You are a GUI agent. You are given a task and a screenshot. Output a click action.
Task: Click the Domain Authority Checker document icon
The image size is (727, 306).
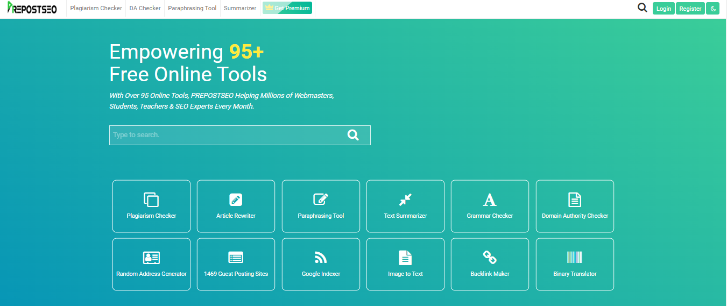coord(575,200)
